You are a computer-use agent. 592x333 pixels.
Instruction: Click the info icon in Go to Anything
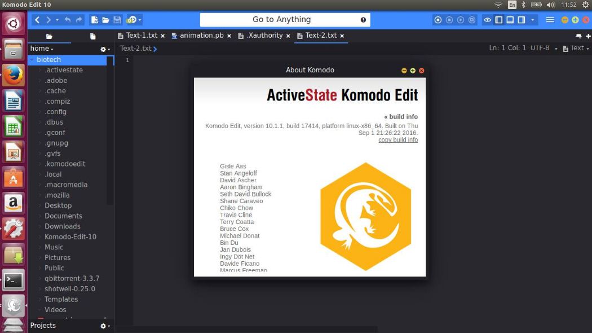[363, 20]
